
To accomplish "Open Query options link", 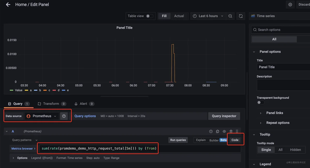I will pyautogui.click(x=85, y=116).
